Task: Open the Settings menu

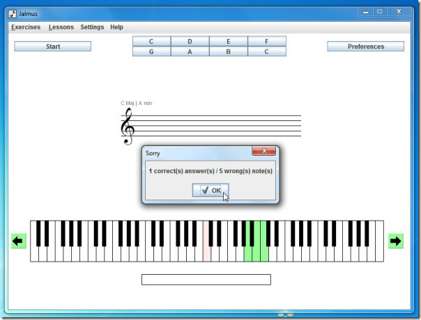Action: (x=92, y=27)
